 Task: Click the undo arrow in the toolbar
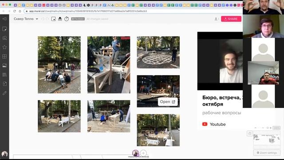pyautogui.click(x=43, y=19)
